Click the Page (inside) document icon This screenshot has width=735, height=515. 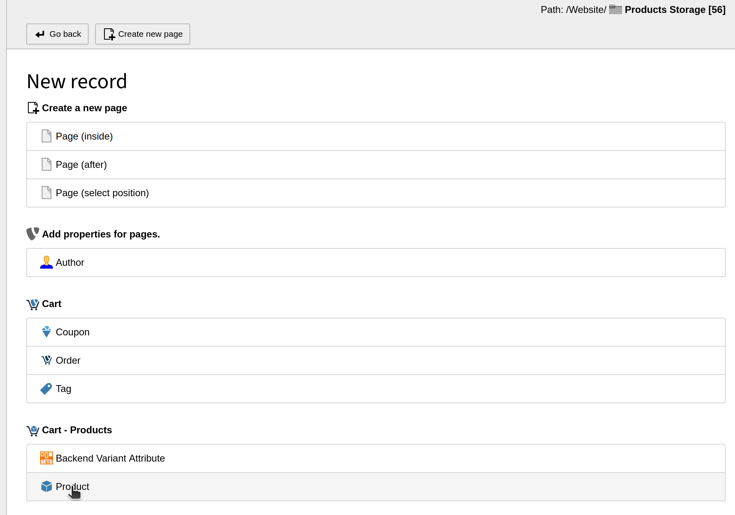point(47,136)
